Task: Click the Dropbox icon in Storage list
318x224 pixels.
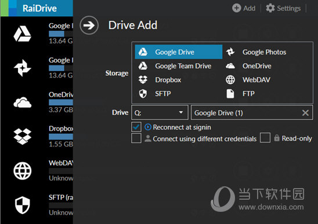Action: point(143,80)
